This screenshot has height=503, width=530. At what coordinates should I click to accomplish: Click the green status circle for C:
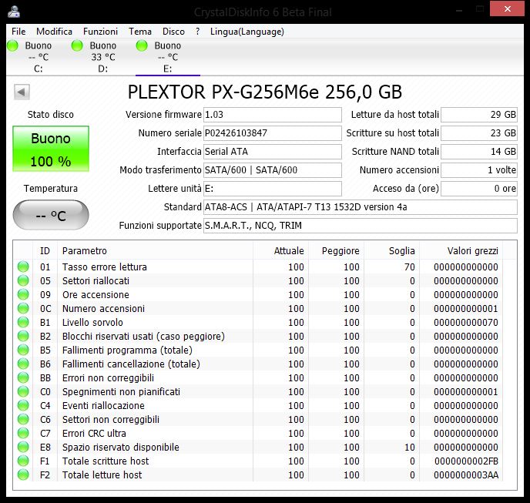tap(13, 45)
